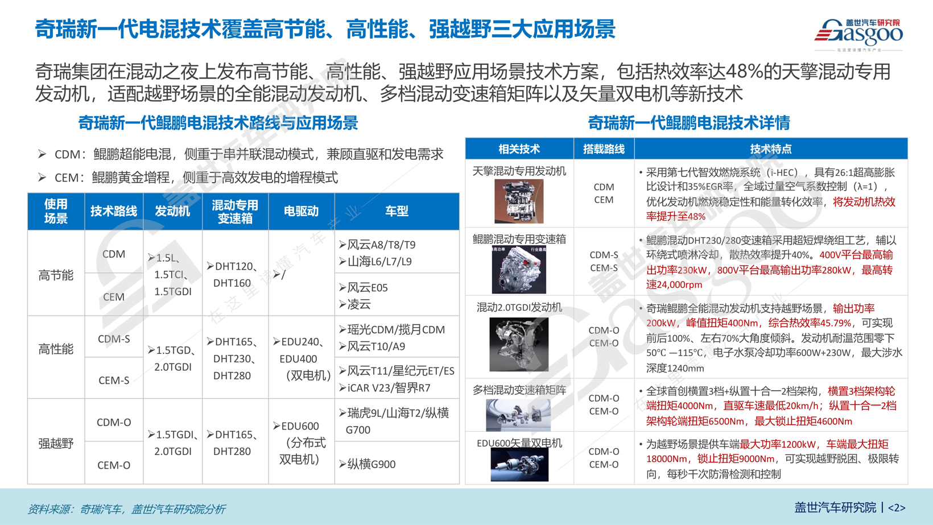
Task: Click the CEM 鲲鹏黄金增程 bullet line
Action: point(188,178)
